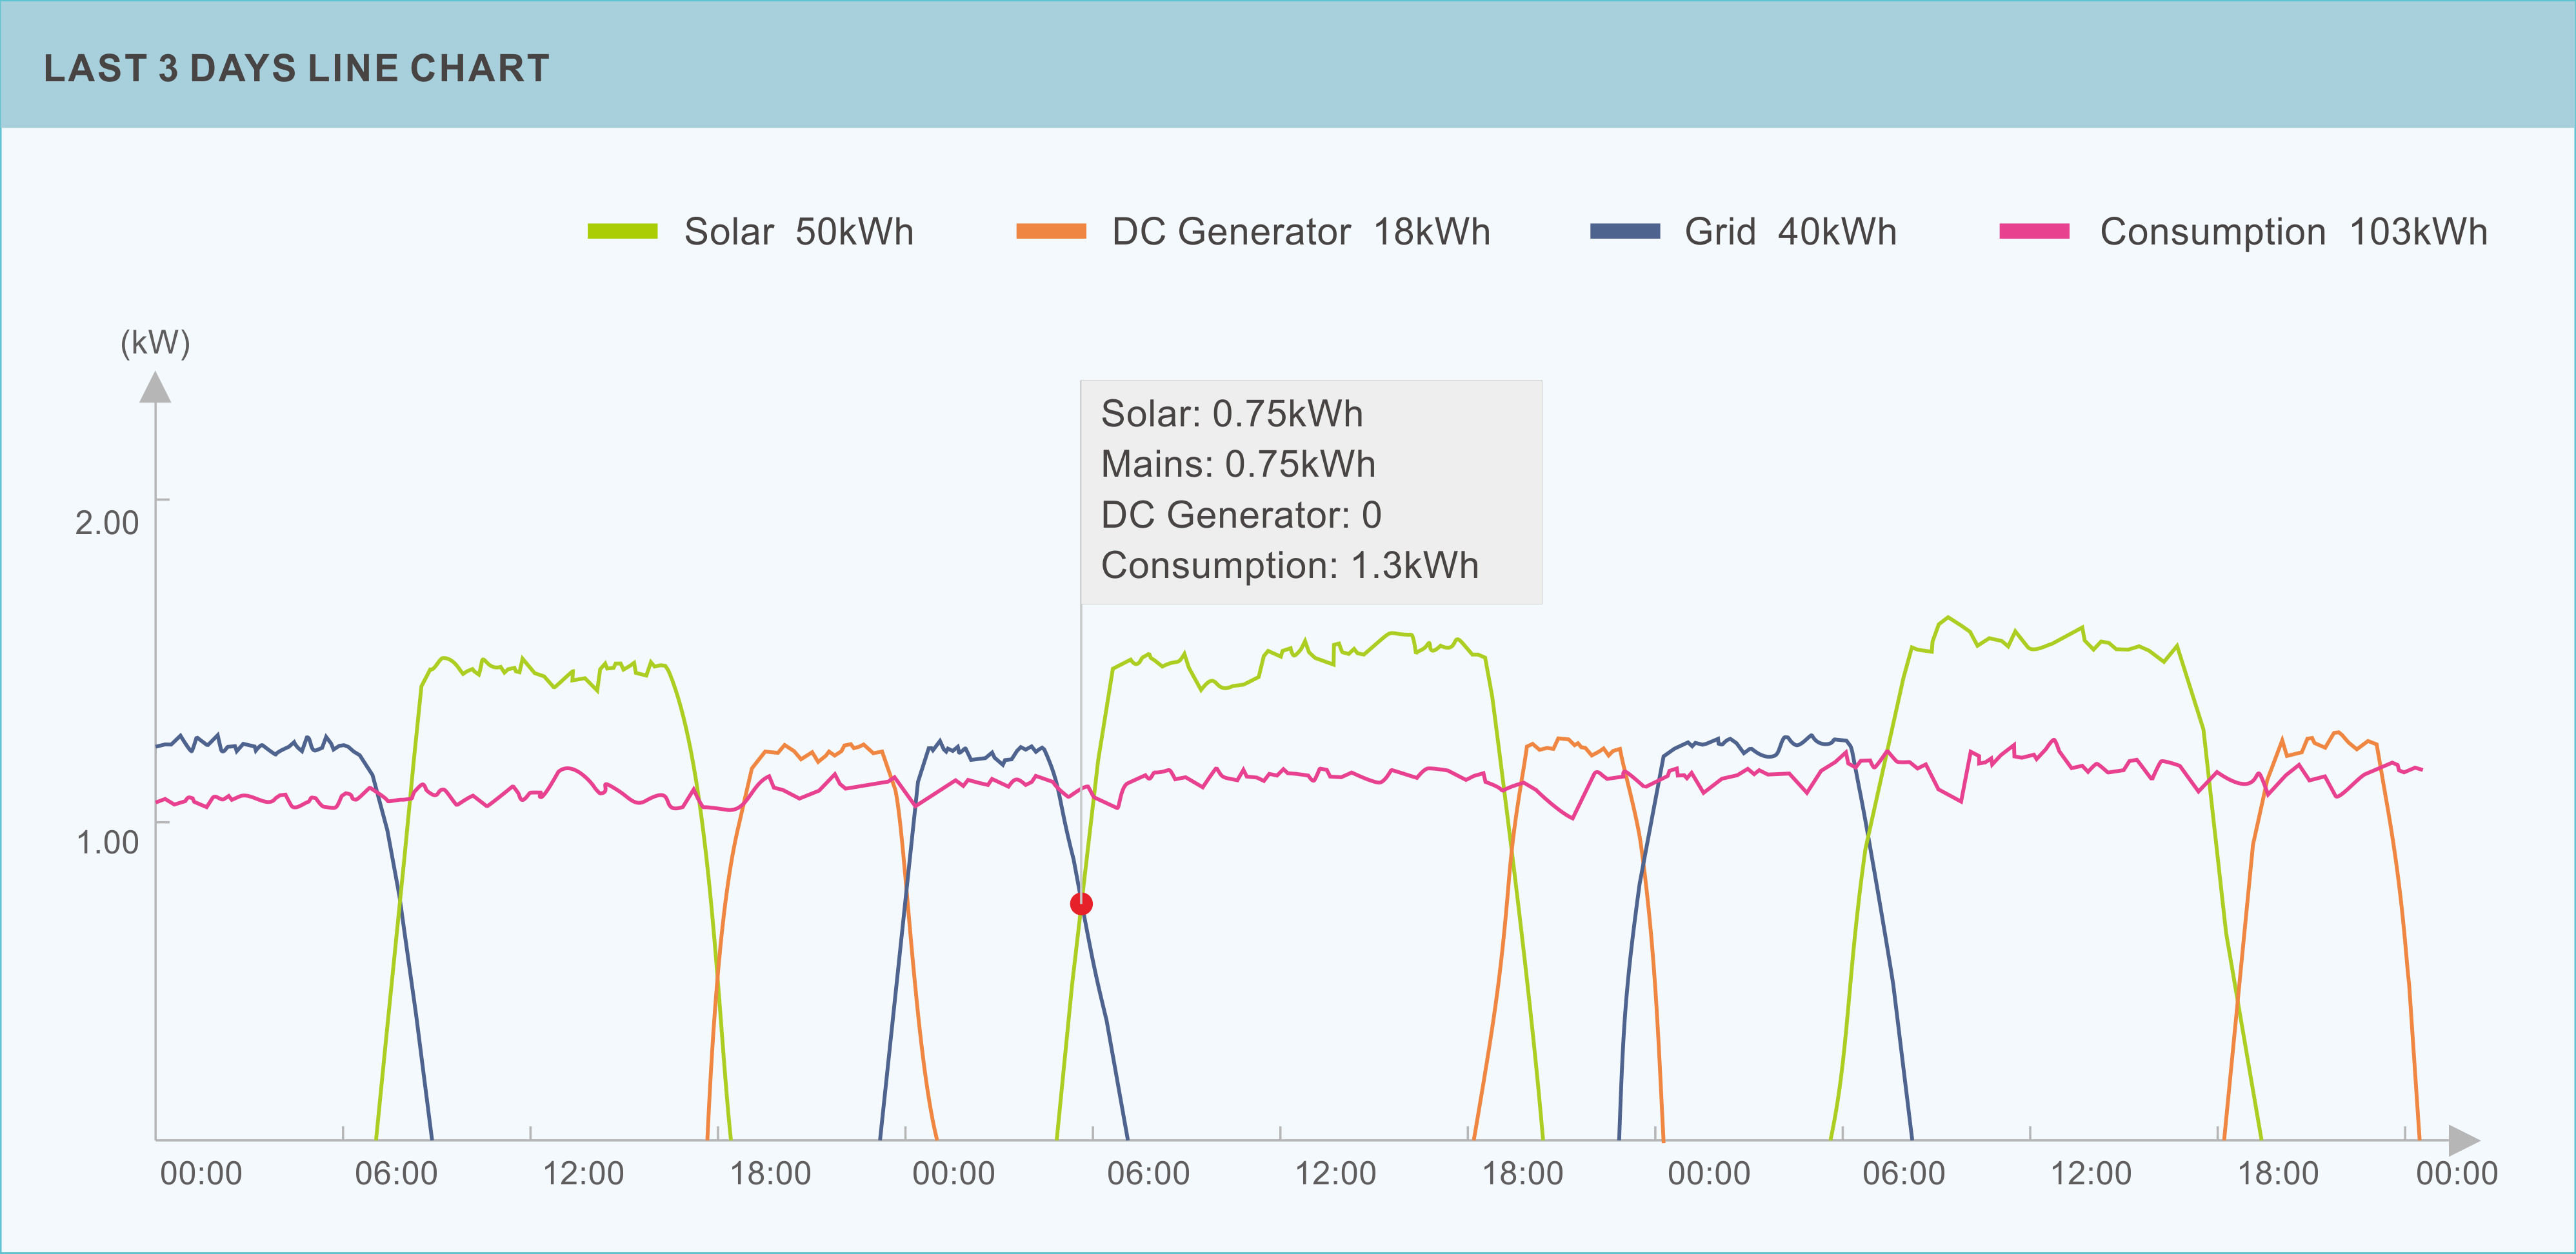Image resolution: width=2576 pixels, height=1254 pixels.
Task: Toggle the Consumption 103kWh legend label
Action: (2293, 232)
